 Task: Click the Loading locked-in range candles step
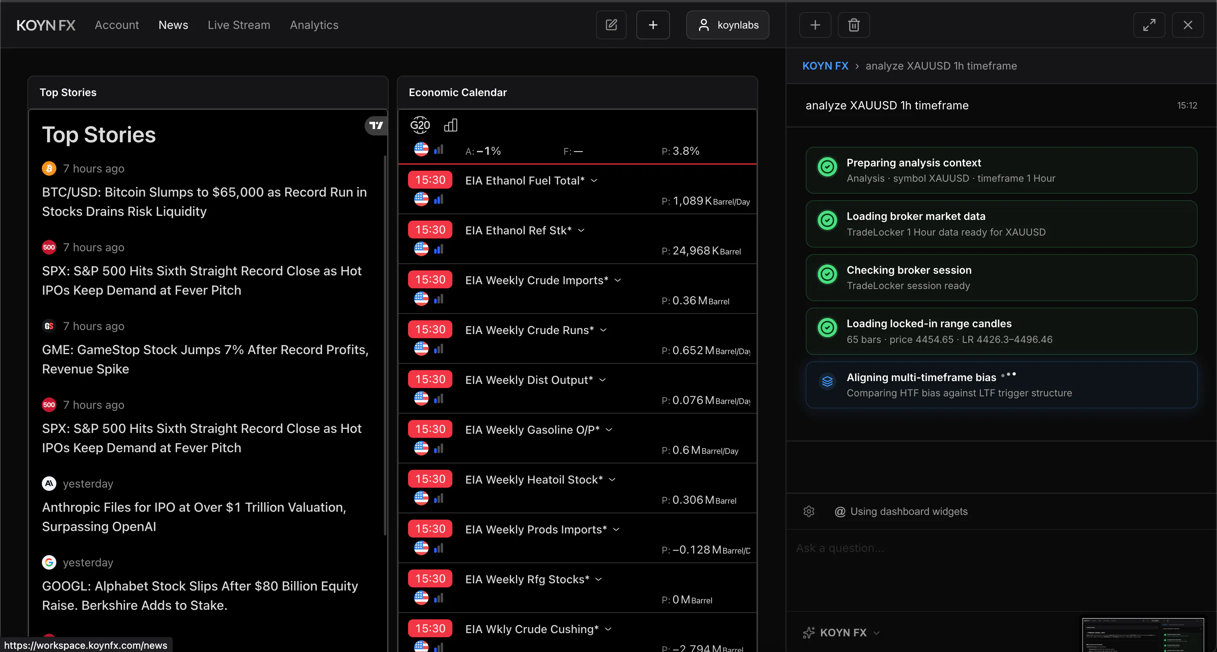click(x=1001, y=331)
